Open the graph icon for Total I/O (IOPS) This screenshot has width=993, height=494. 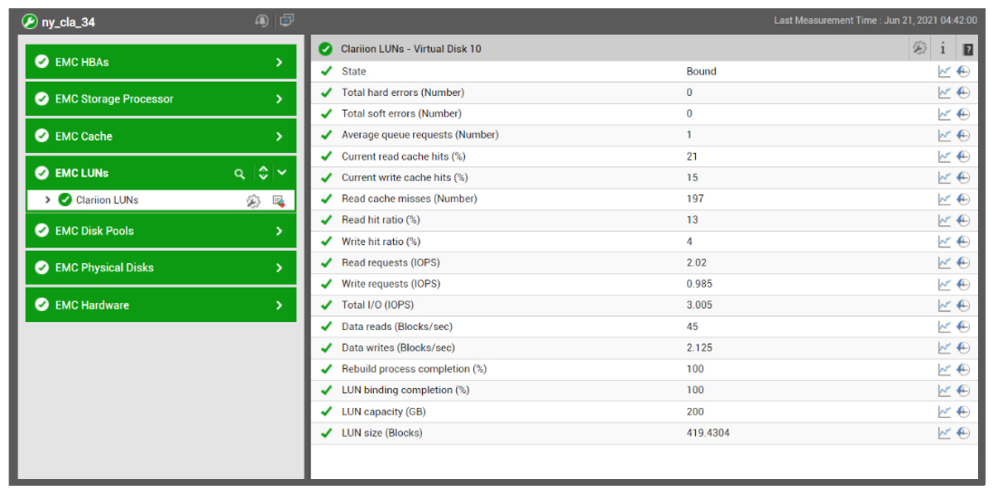point(944,305)
